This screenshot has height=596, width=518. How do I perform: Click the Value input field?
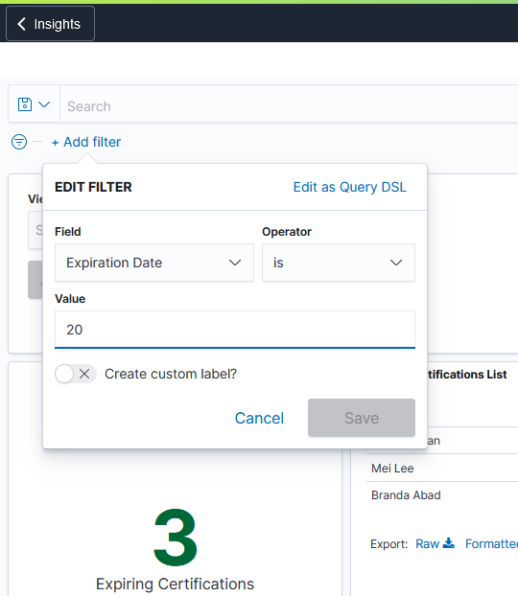tap(235, 330)
